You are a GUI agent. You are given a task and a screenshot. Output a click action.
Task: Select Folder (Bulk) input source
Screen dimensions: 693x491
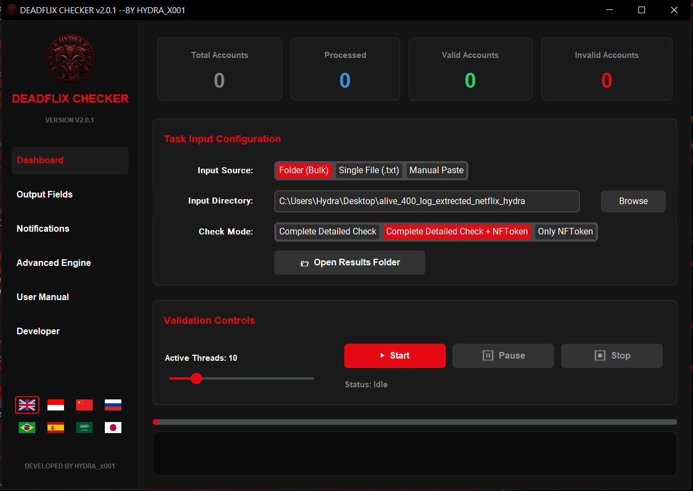(304, 170)
